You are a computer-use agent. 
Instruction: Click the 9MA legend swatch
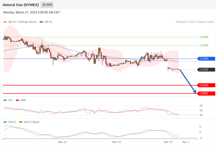point(17,100)
